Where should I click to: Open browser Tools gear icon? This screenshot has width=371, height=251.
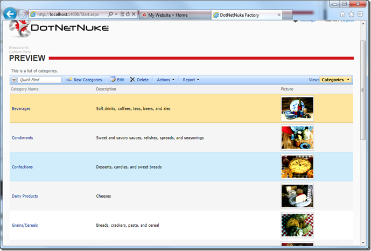[360, 14]
